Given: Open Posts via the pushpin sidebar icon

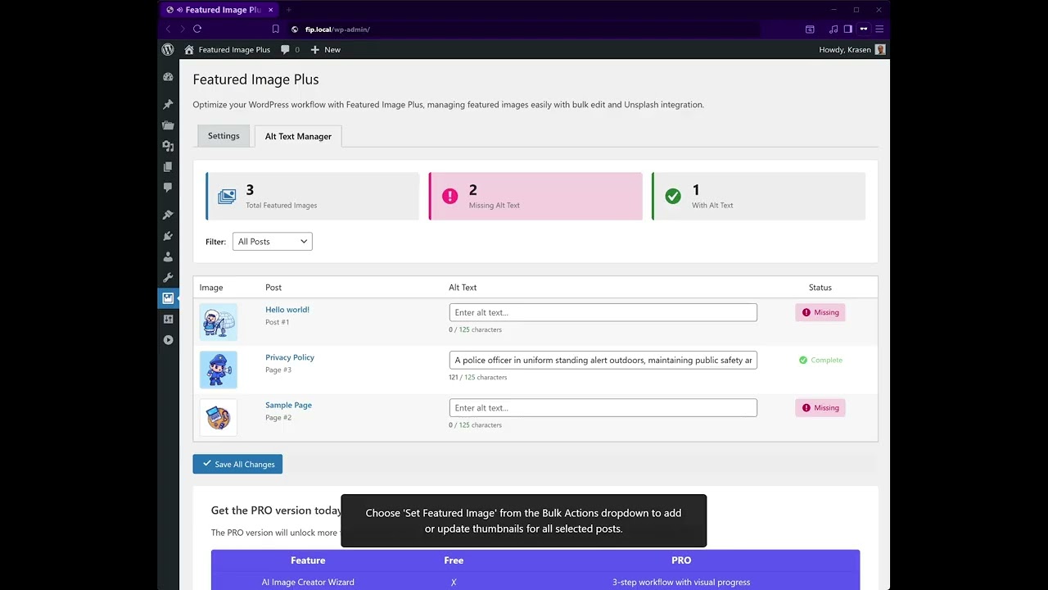Looking at the screenshot, I should (168, 105).
